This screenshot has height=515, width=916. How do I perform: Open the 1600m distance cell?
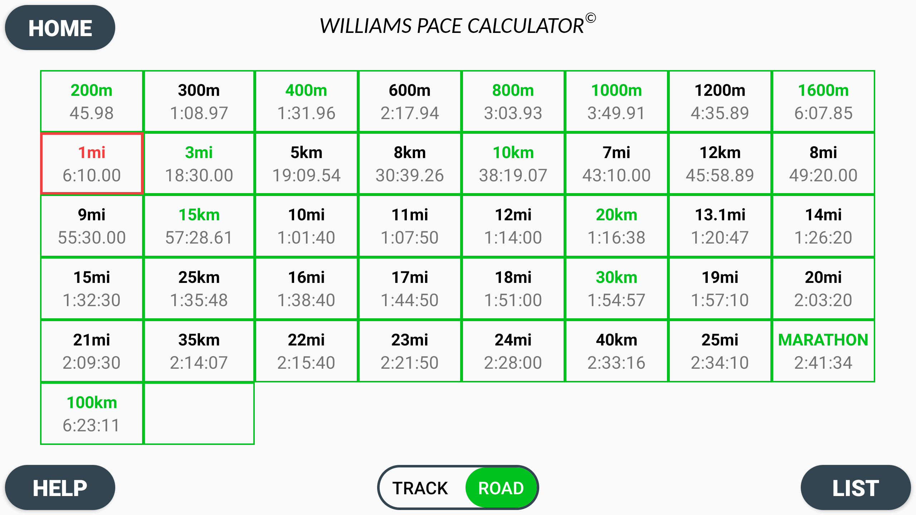[x=823, y=101]
